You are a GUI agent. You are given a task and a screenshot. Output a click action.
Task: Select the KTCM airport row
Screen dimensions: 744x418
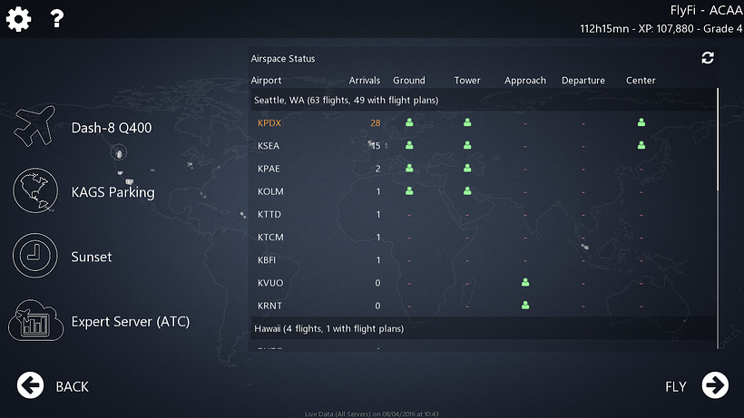coord(483,237)
